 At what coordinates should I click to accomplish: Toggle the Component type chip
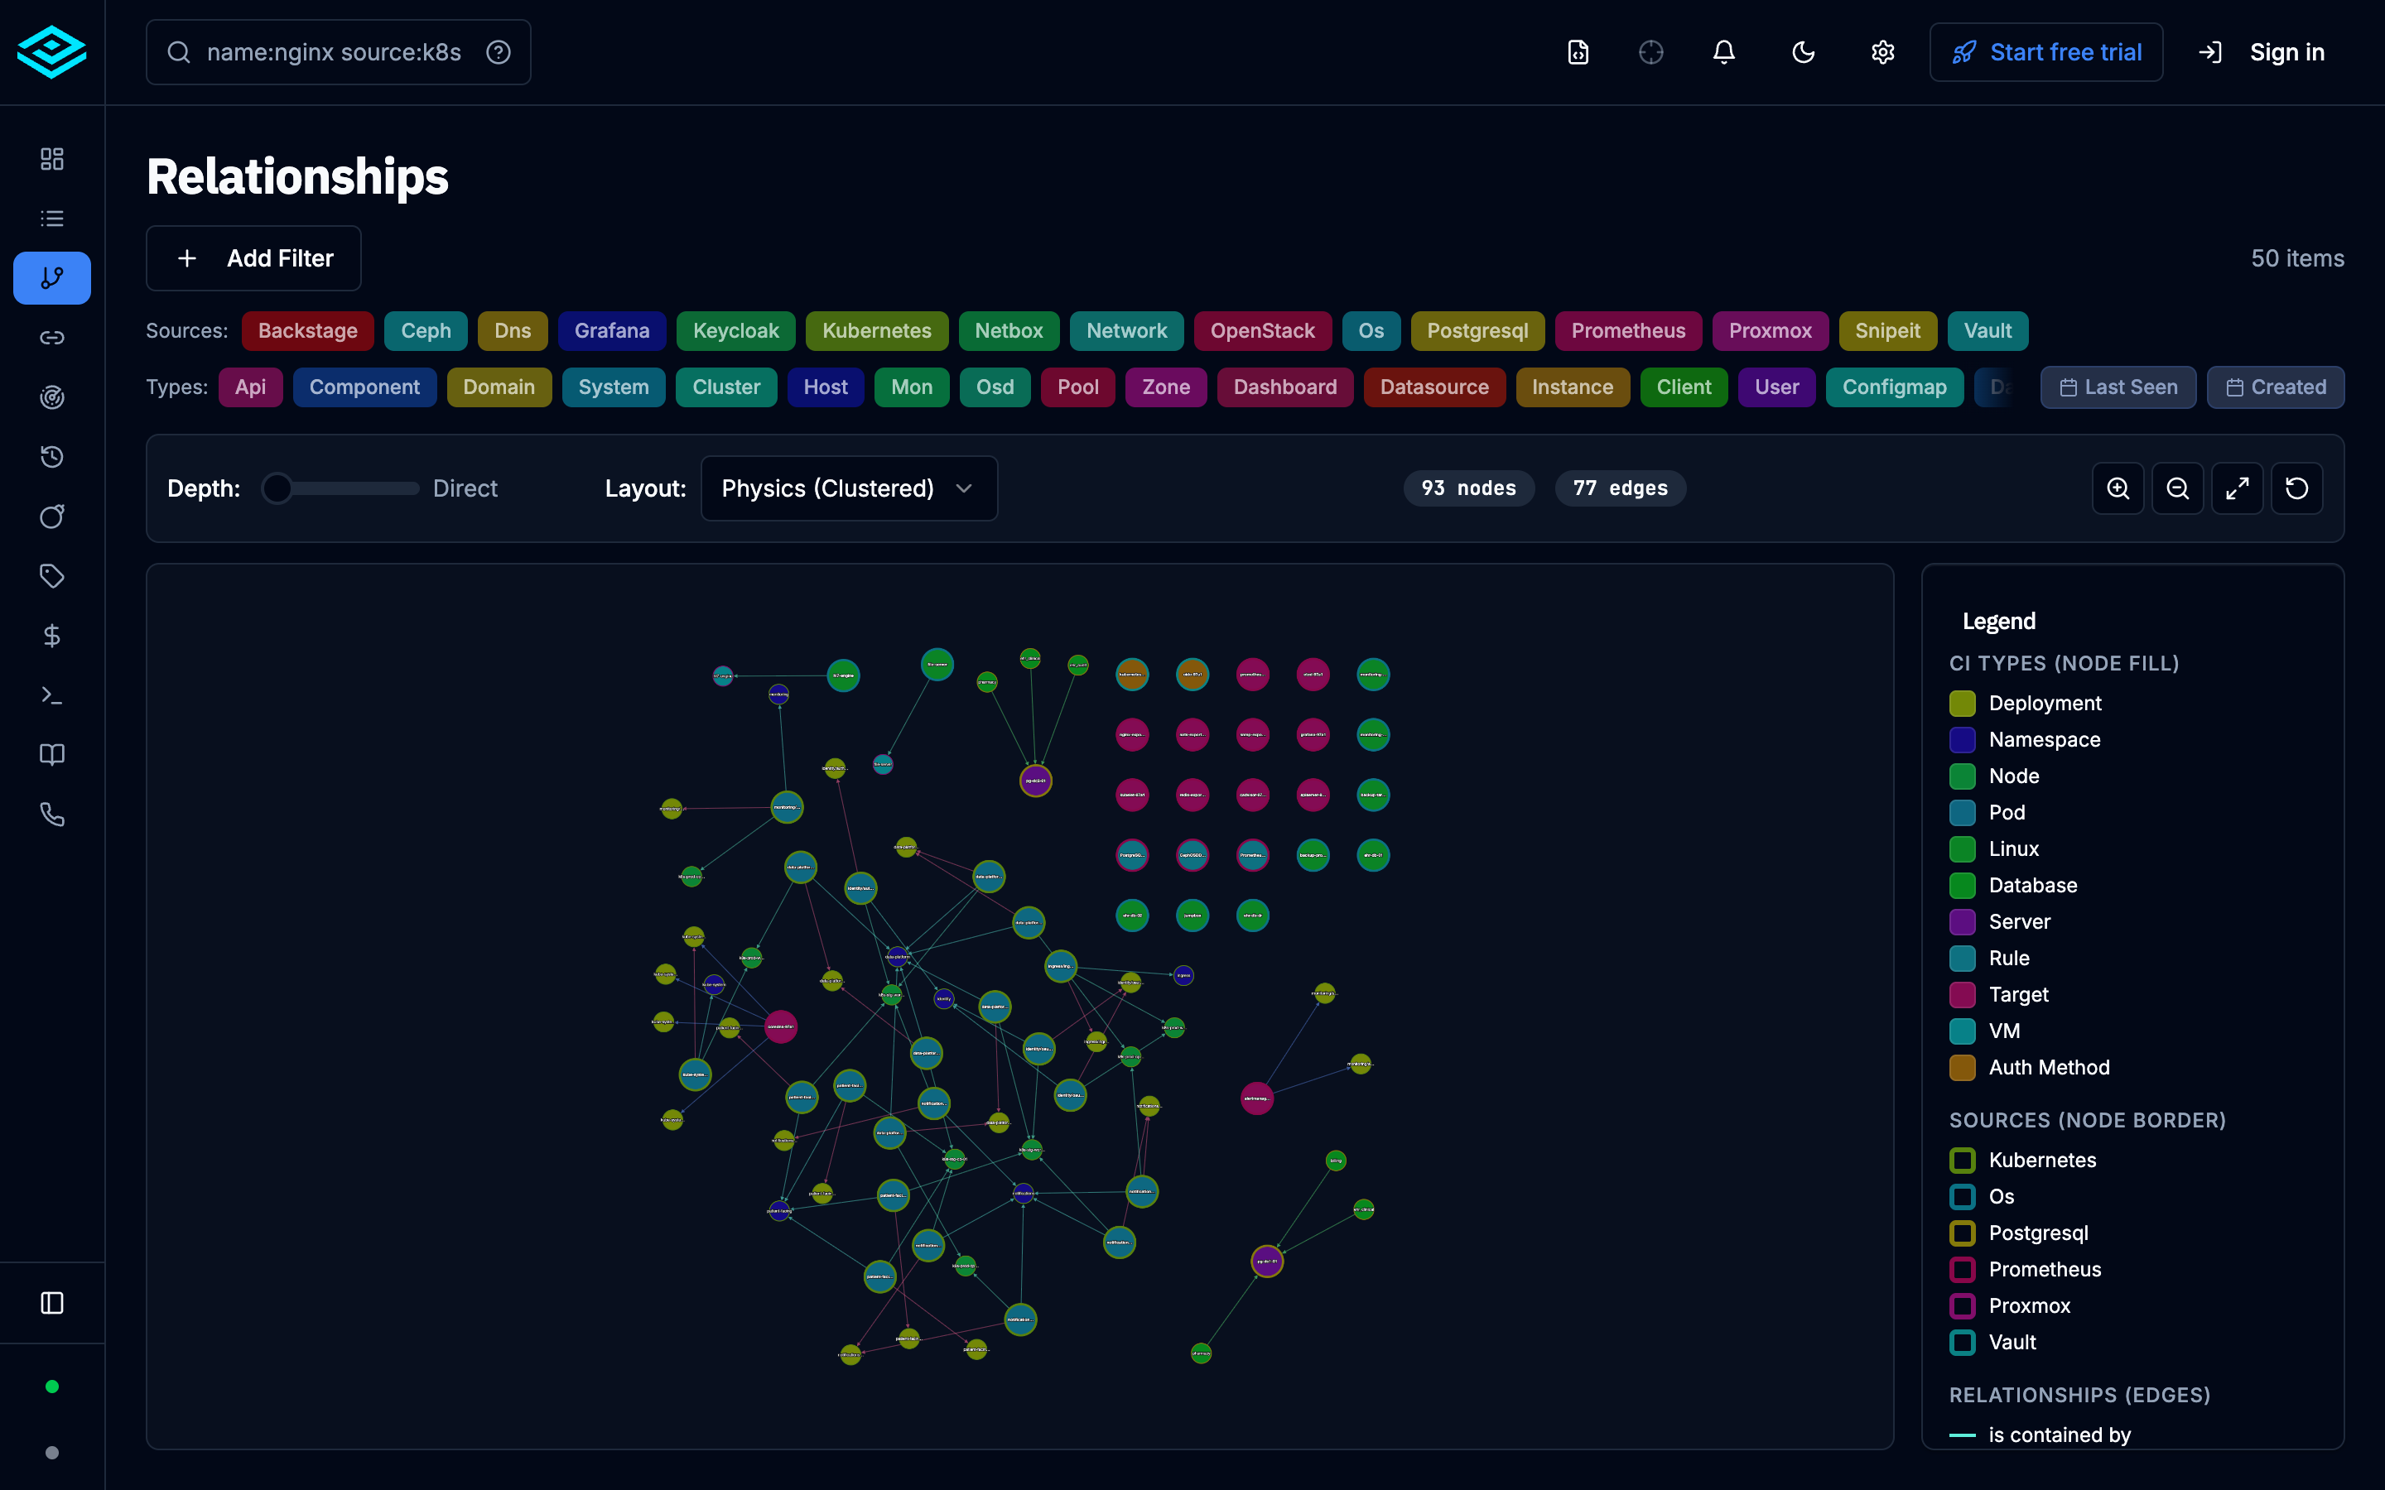[x=364, y=387]
